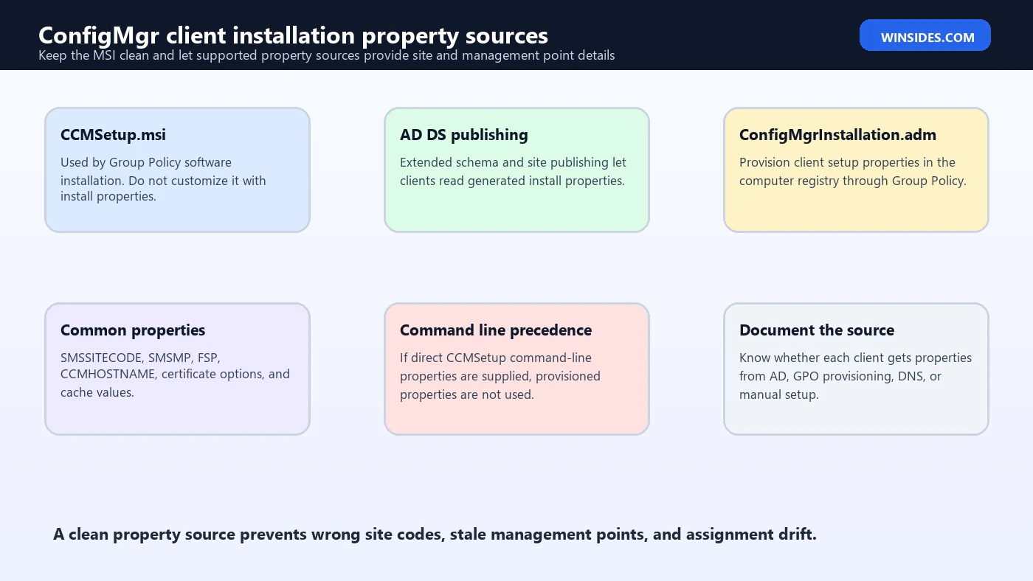Click the title 'ConfigMgr client installation property sources'
This screenshot has width=1033, height=581.
[293, 35]
